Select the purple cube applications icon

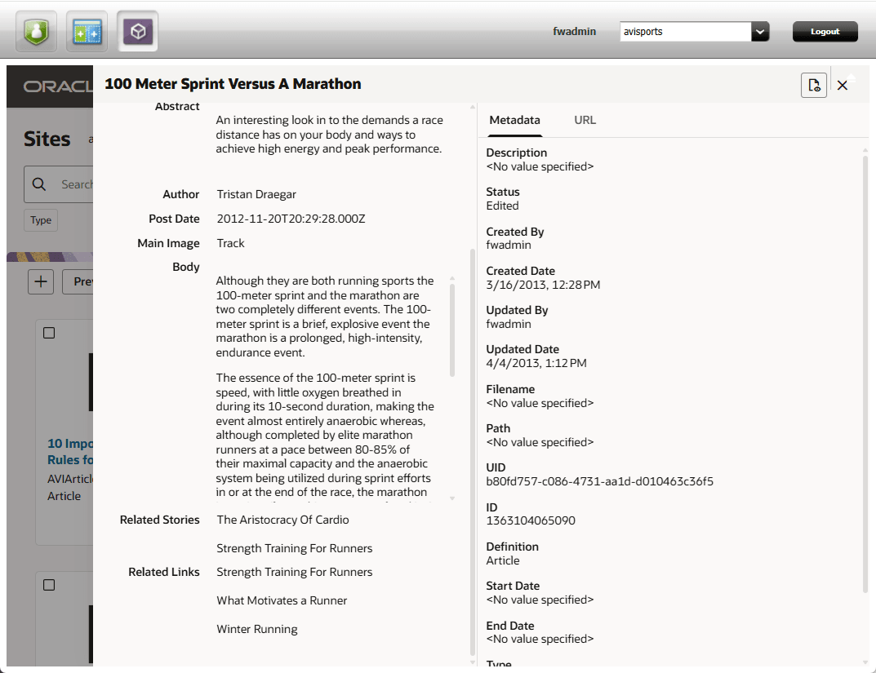(137, 30)
